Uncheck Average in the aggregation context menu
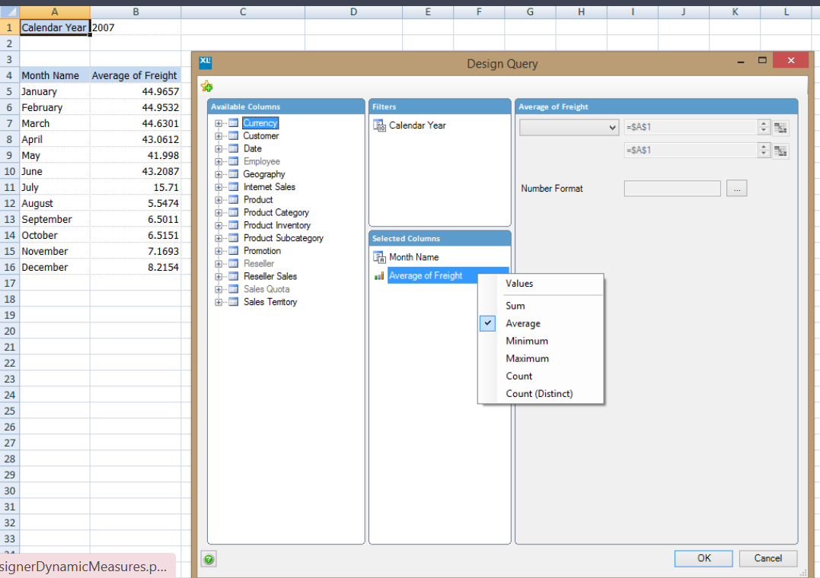Screen dimensions: 820x578 (x=487, y=323)
